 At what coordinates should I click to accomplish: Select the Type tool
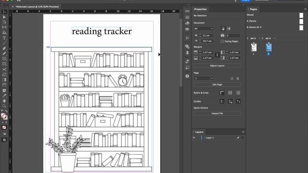pyautogui.click(x=4, y=38)
